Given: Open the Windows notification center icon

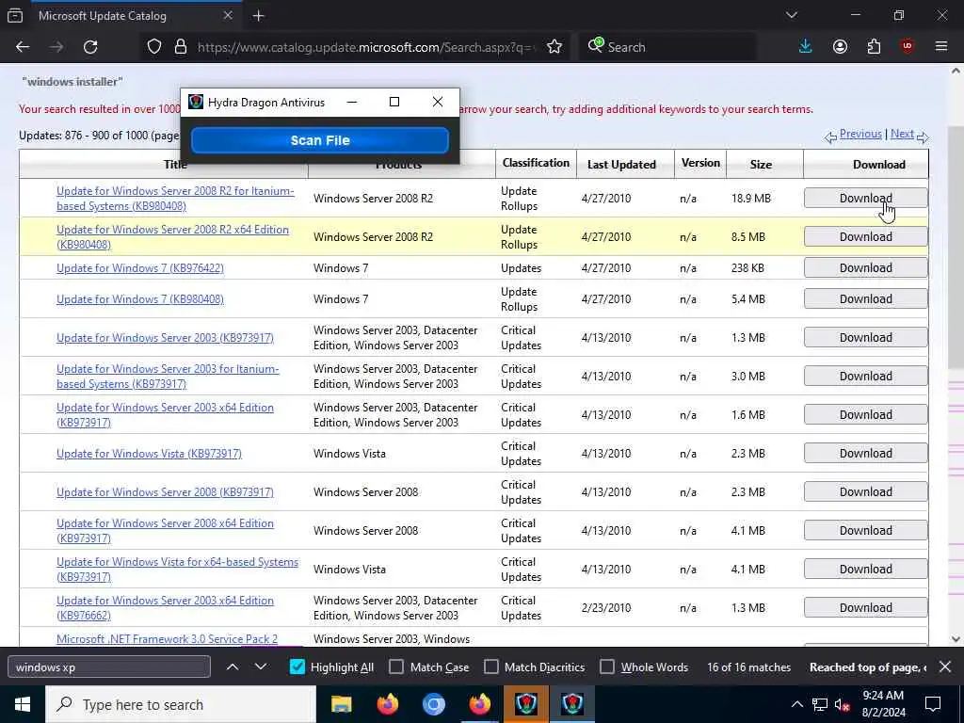Looking at the screenshot, I should (933, 704).
